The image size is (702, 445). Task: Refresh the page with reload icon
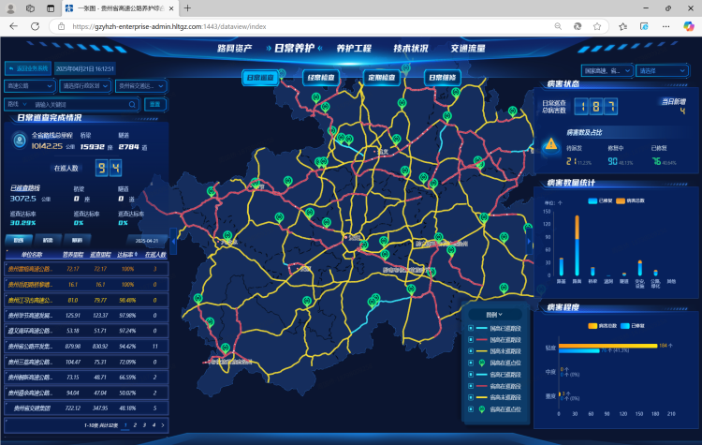pos(34,26)
